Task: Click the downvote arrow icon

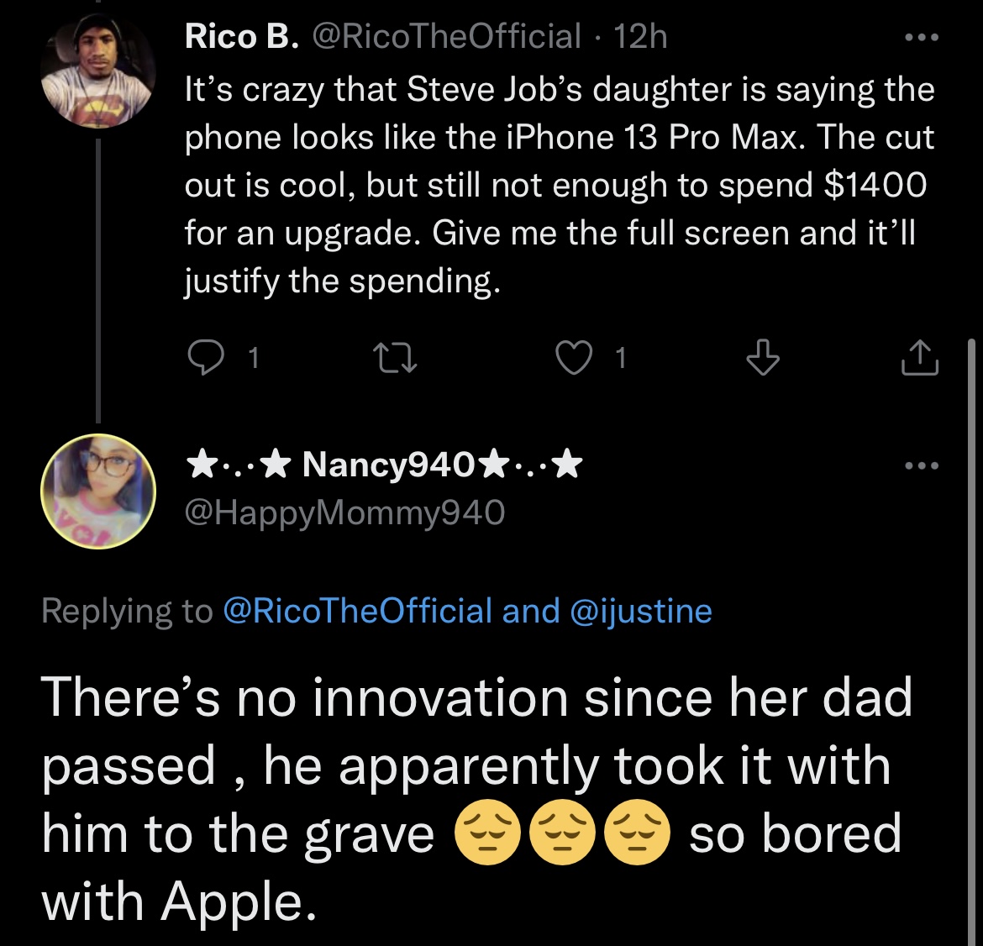Action: pos(763,359)
